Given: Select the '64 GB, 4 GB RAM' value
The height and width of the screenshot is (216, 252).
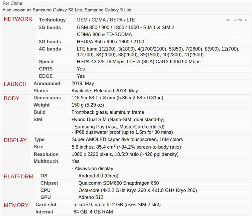Looking at the screenshot, I should point(93,212).
